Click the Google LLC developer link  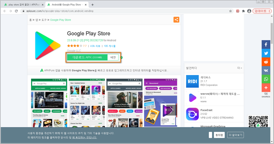tap(74, 51)
